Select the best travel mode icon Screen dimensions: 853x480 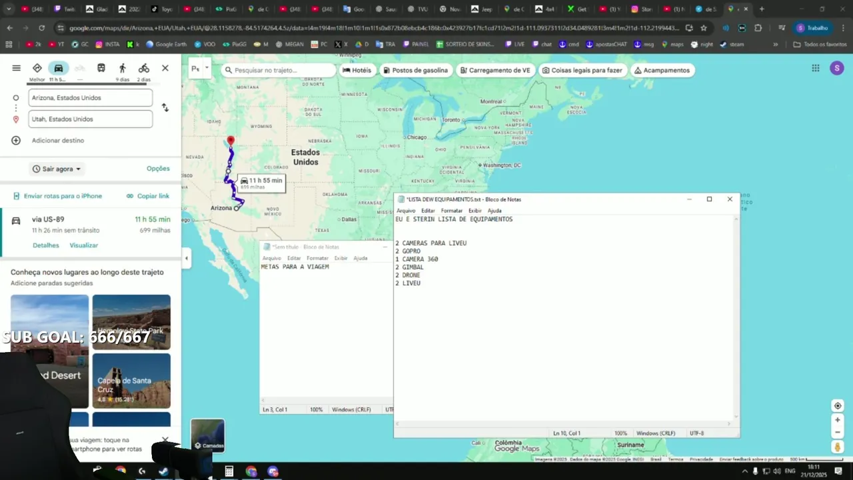(37, 68)
